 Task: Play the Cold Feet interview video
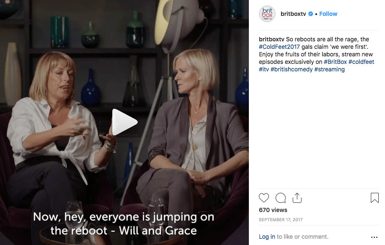[124, 122]
